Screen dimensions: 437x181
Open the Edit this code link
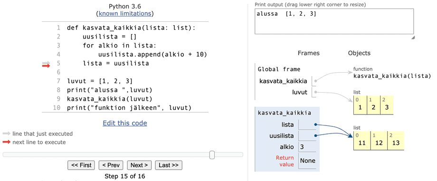click(x=125, y=123)
